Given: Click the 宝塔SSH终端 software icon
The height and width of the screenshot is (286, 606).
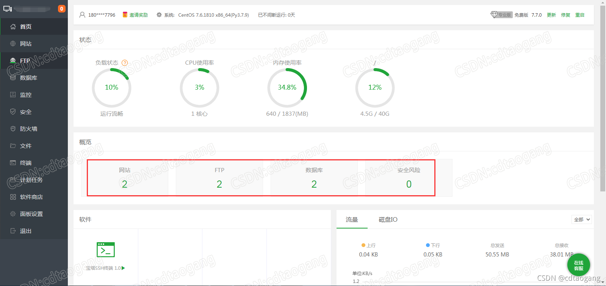Looking at the screenshot, I should pyautogui.click(x=106, y=250).
